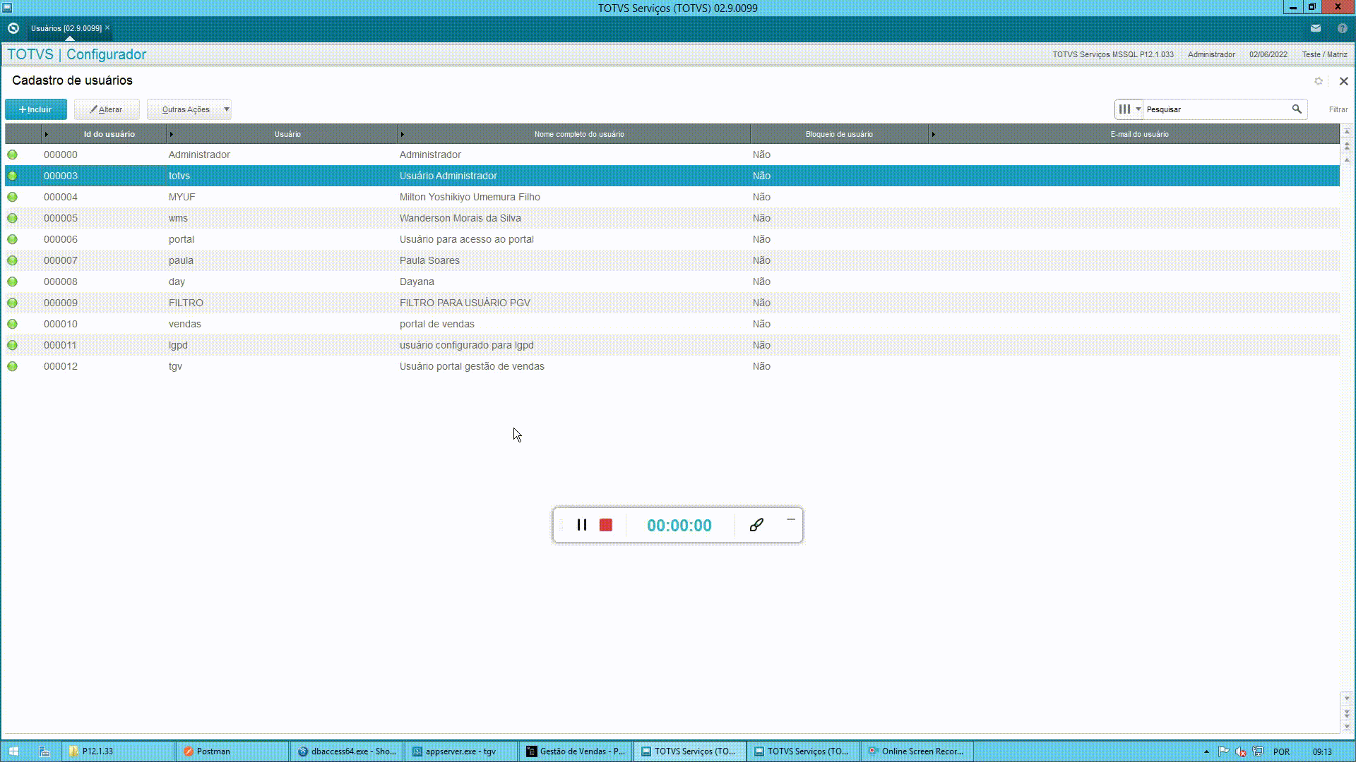Viewport: 1356px width, 762px height.
Task: Click the speaker volume tray icon
Action: [1240, 751]
